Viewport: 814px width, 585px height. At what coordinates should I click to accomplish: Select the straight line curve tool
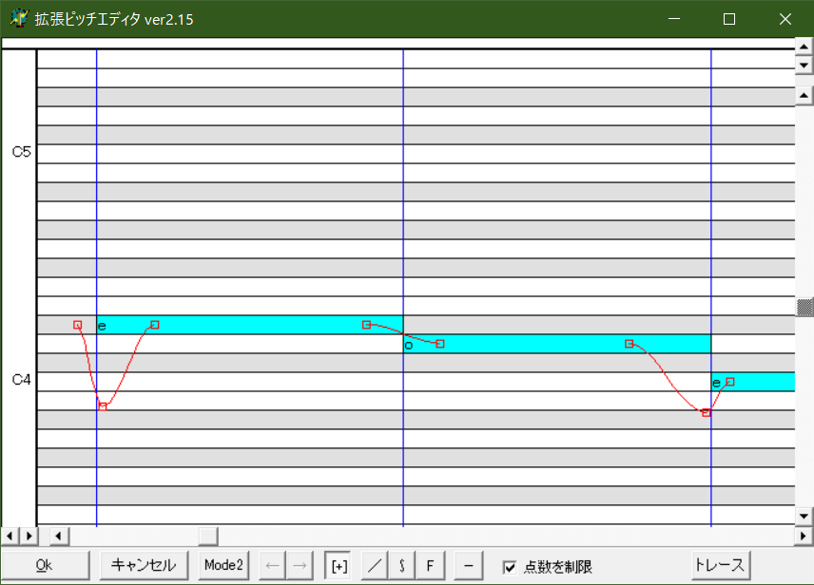(375, 565)
